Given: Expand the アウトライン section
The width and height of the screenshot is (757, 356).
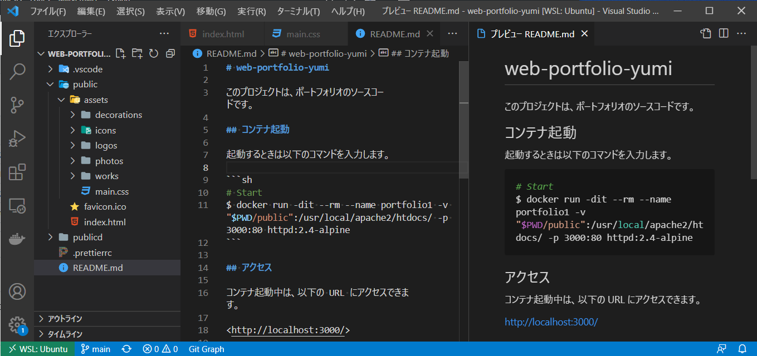Looking at the screenshot, I should (x=107, y=319).
